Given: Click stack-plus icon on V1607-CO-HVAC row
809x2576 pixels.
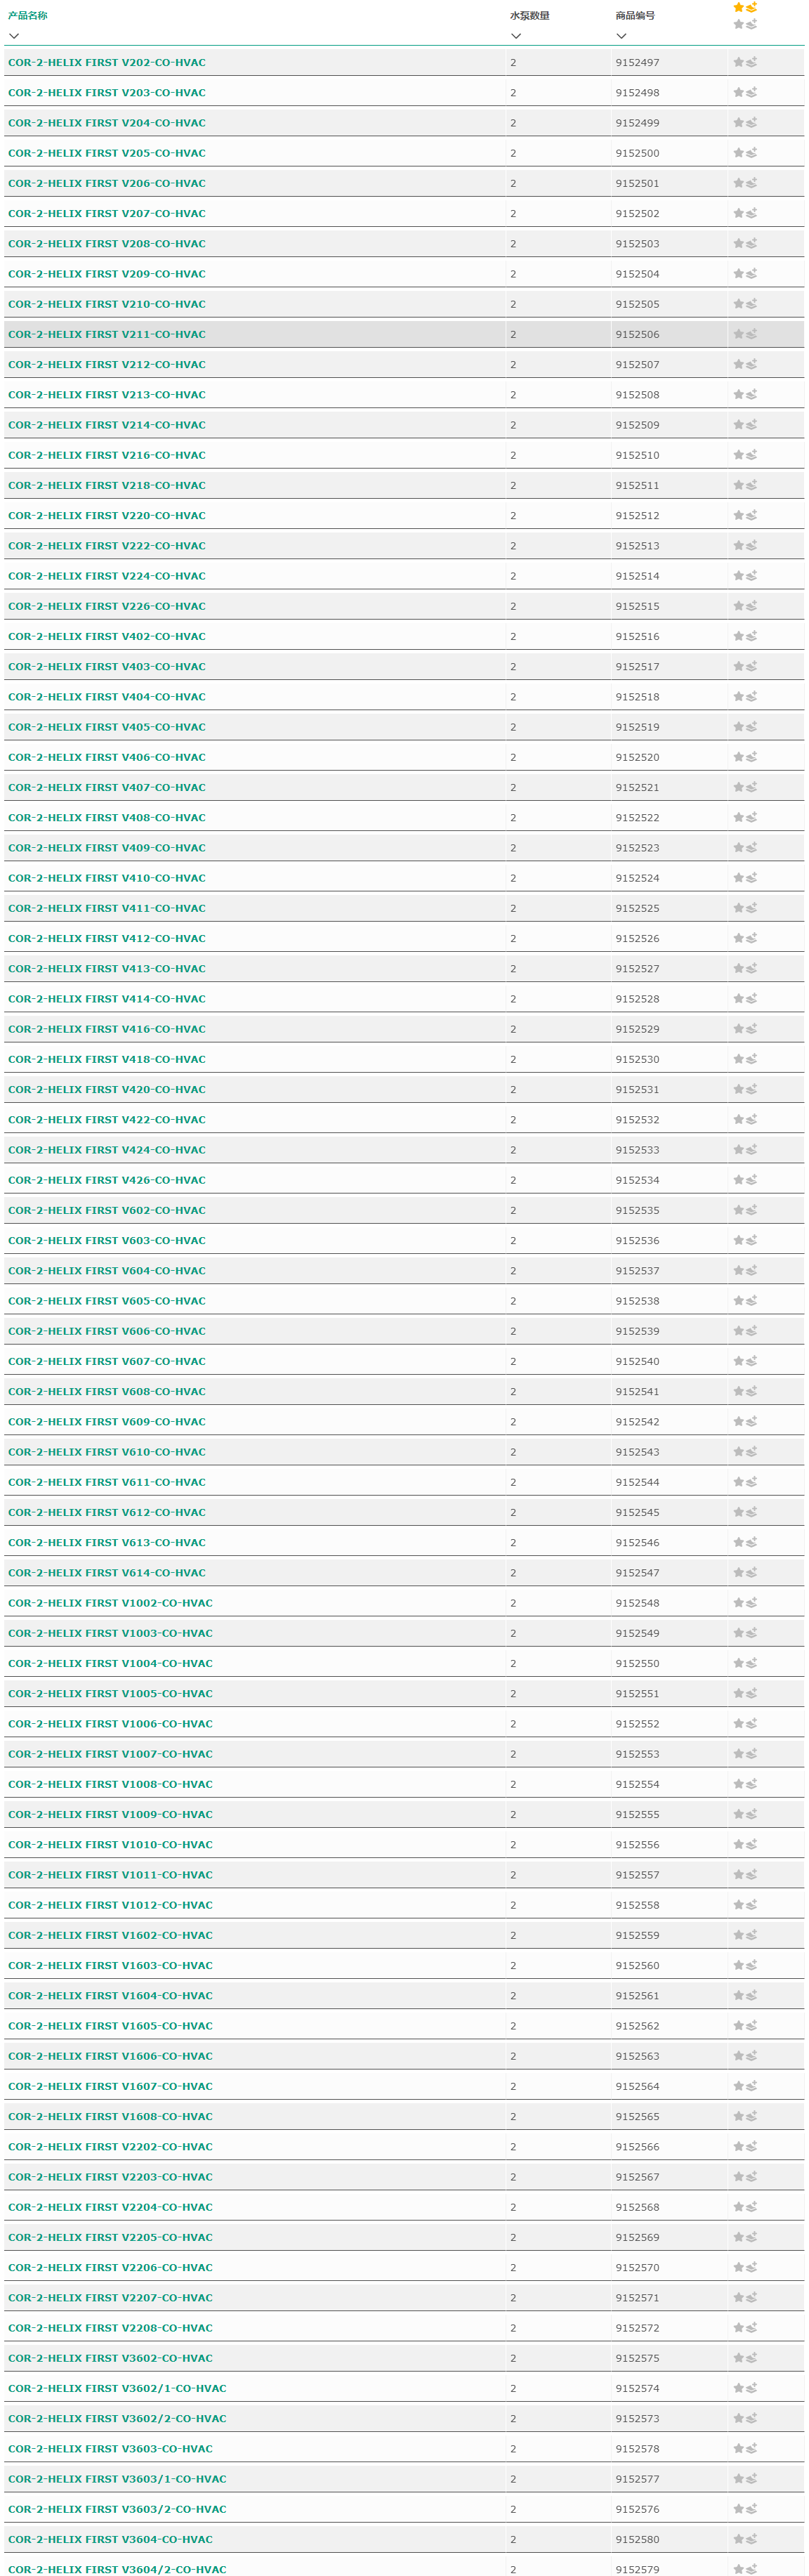Looking at the screenshot, I should [752, 2086].
